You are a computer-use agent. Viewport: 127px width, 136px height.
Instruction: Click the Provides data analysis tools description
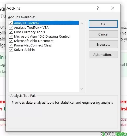tap(62, 103)
